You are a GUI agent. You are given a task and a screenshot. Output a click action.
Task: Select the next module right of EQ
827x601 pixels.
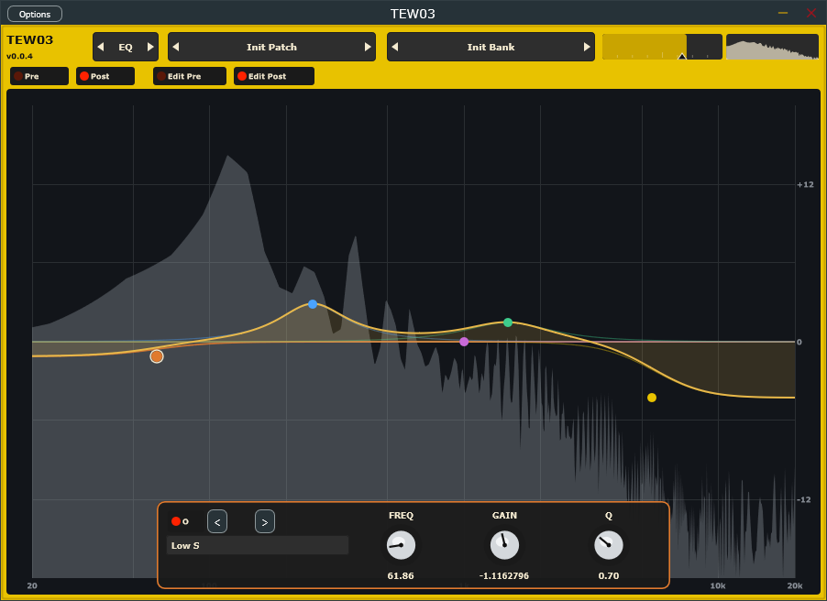[x=150, y=47]
